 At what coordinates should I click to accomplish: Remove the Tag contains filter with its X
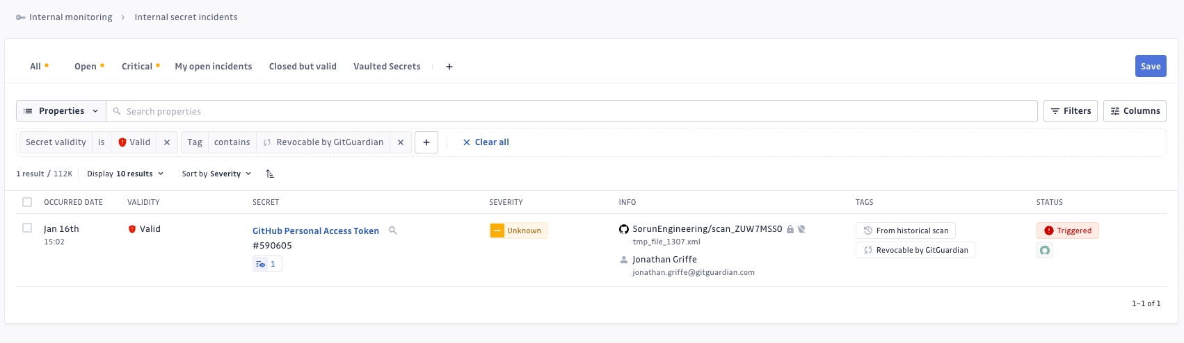[x=401, y=142]
